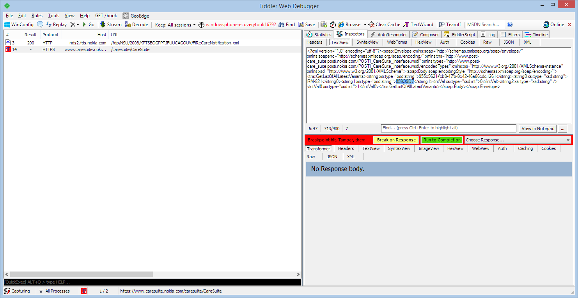Click the Online status indicator

pyautogui.click(x=553, y=25)
